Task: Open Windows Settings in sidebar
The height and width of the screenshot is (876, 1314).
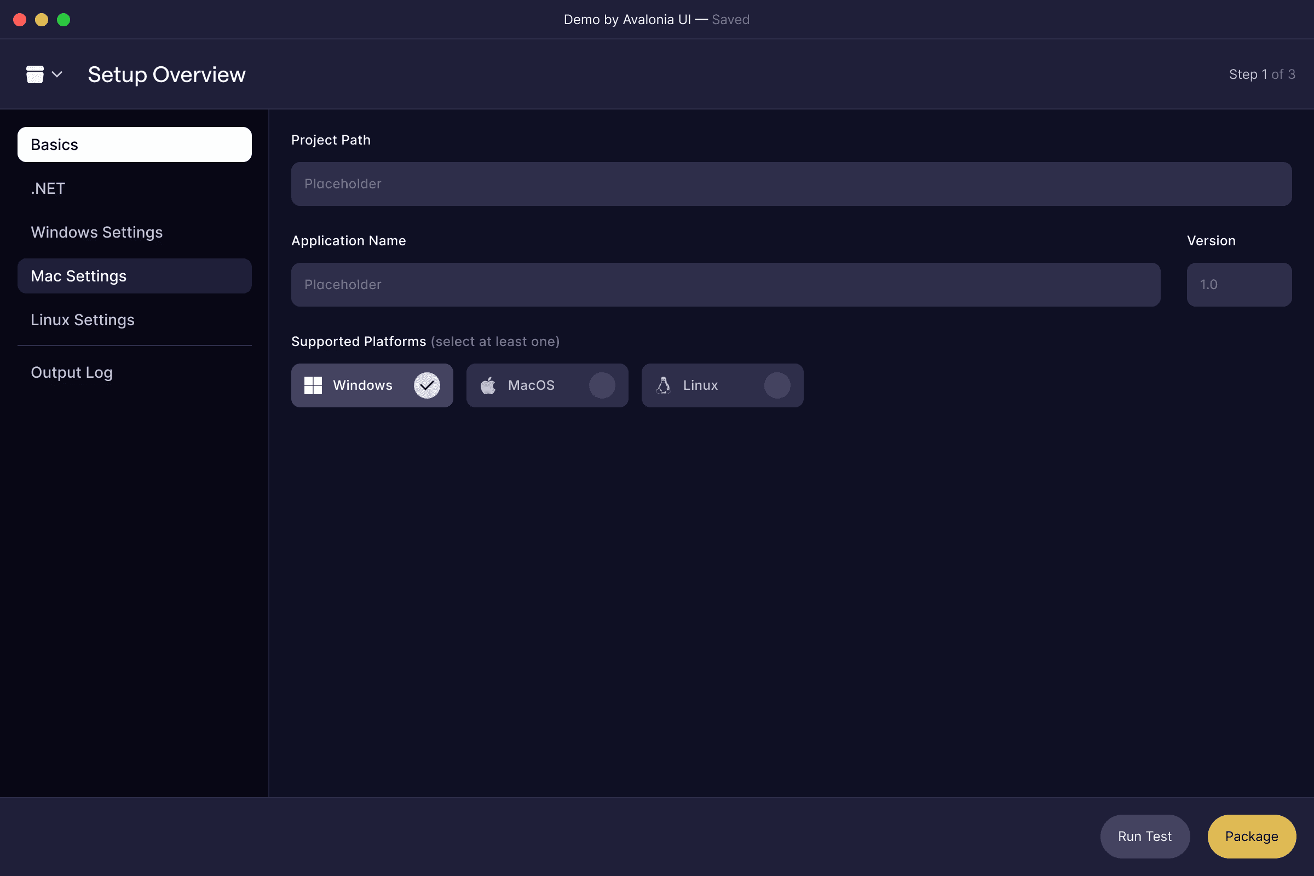Action: [134, 232]
